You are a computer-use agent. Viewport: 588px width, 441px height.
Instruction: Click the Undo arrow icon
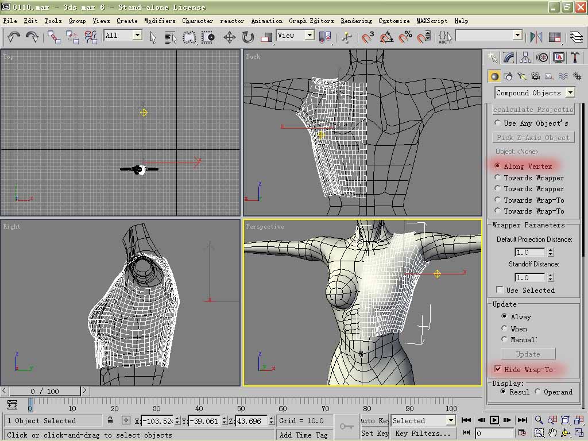14,37
